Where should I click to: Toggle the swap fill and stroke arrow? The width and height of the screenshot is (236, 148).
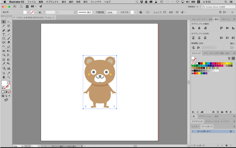pos(10,81)
